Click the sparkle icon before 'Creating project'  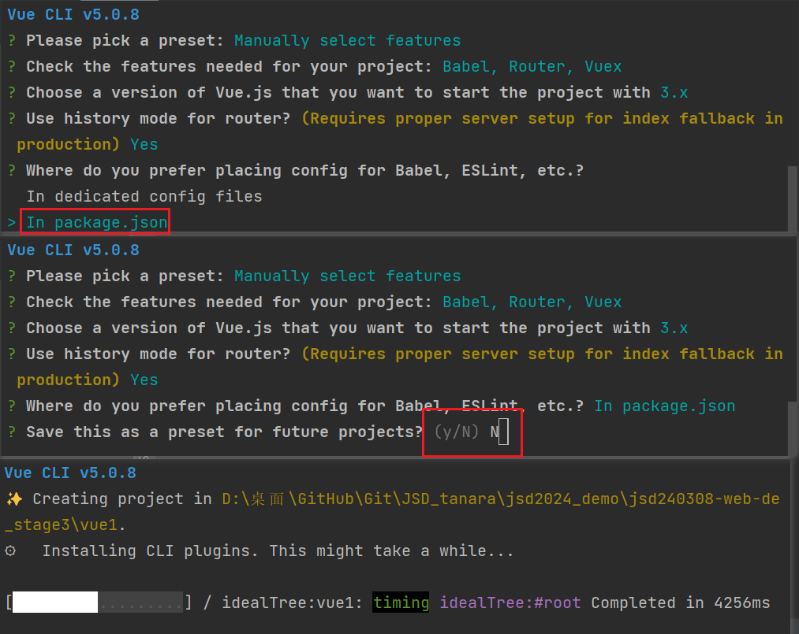click(14, 499)
